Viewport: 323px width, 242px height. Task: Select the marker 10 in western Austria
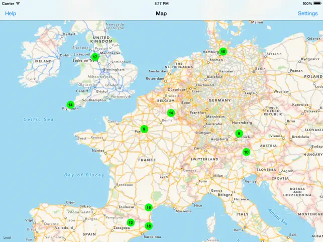pos(246,152)
